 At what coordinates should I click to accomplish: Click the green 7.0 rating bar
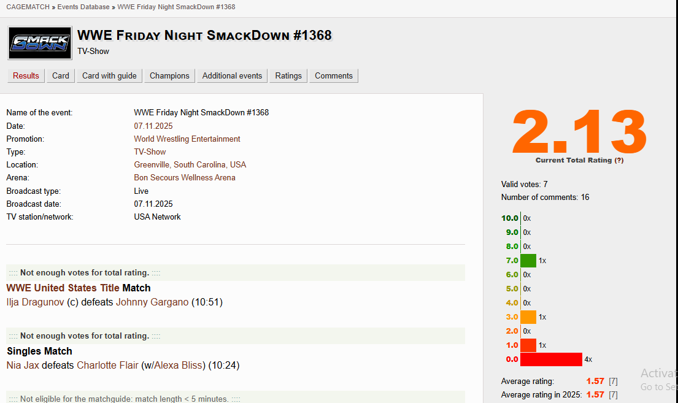coord(528,261)
